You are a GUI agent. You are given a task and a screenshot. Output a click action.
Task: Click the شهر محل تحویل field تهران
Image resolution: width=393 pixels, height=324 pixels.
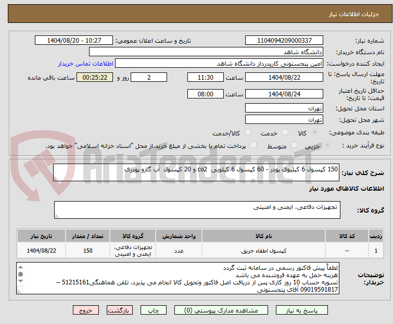click(x=284, y=120)
